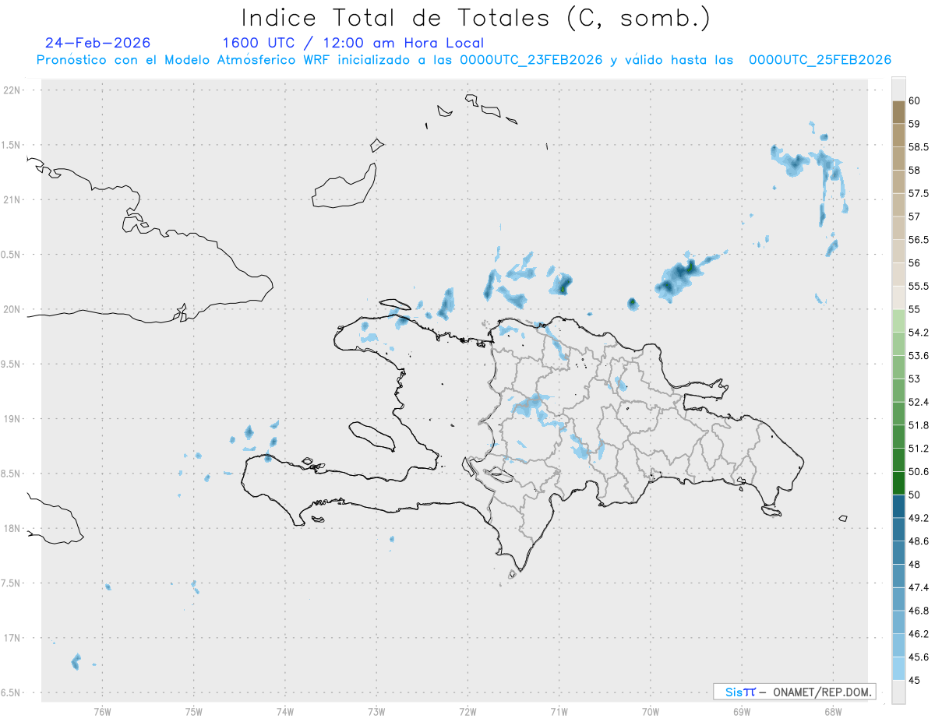The image size is (935, 722).
Task: Click the '75W' longitude label
Action: tap(194, 711)
